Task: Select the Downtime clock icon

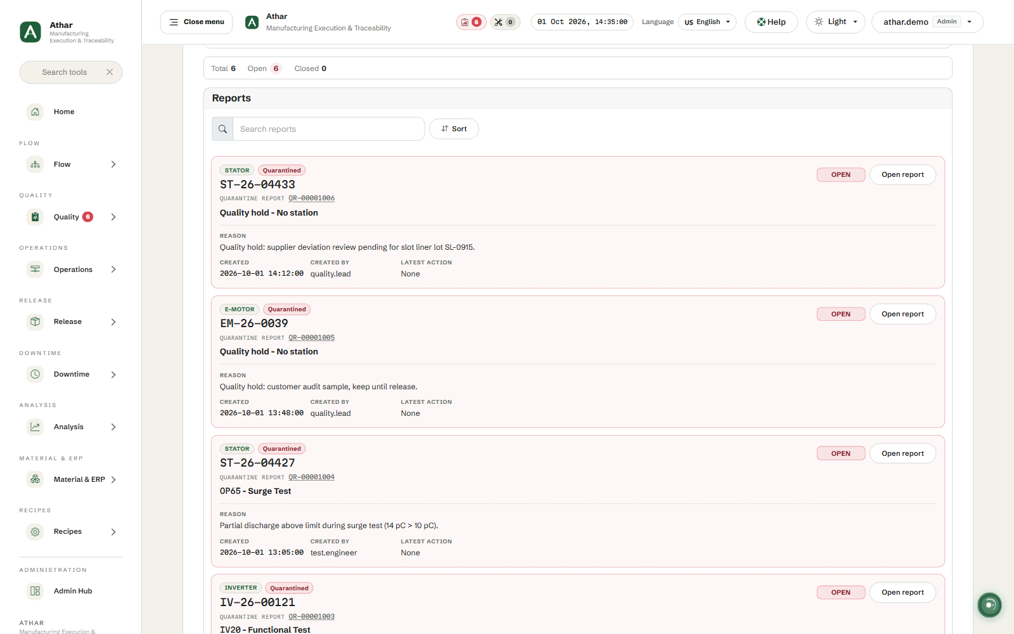Action: pos(35,375)
